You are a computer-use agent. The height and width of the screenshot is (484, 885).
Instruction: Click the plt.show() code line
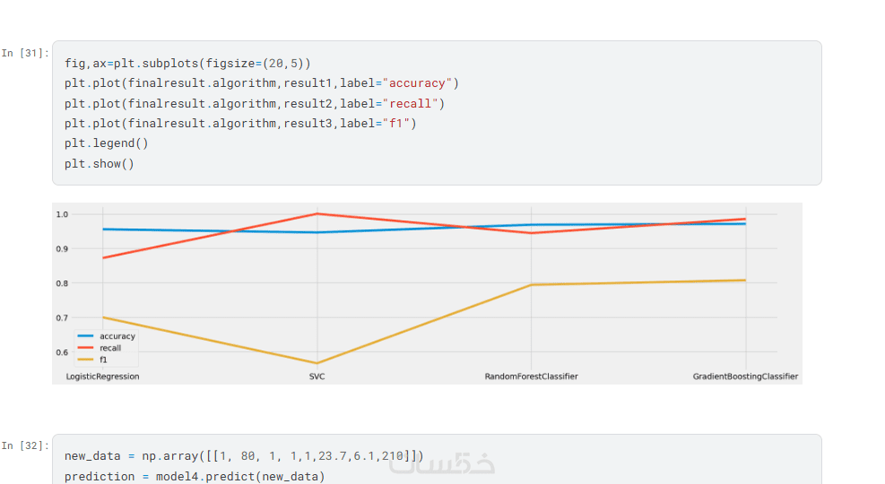coord(99,163)
